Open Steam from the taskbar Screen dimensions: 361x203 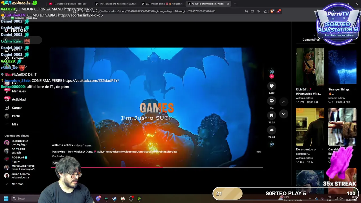click(114, 198)
